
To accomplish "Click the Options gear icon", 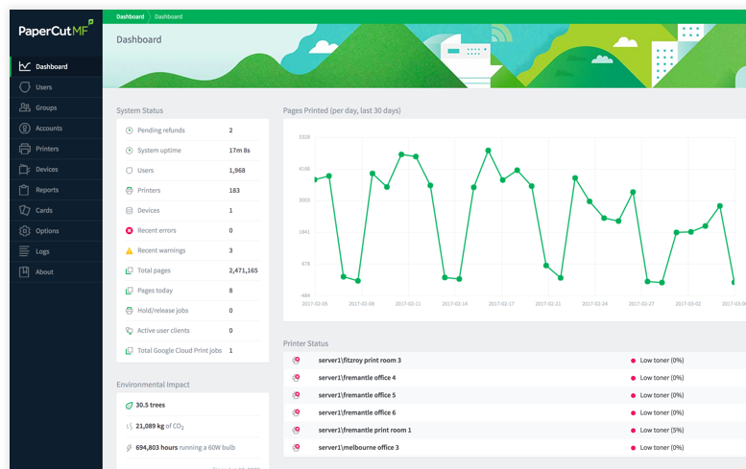I will point(24,230).
